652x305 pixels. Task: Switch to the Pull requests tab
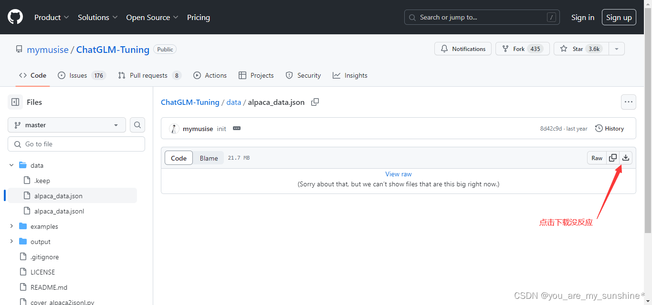click(150, 75)
